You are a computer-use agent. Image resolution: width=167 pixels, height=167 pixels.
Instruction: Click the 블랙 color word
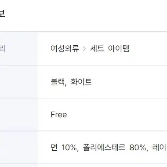(x=58, y=82)
